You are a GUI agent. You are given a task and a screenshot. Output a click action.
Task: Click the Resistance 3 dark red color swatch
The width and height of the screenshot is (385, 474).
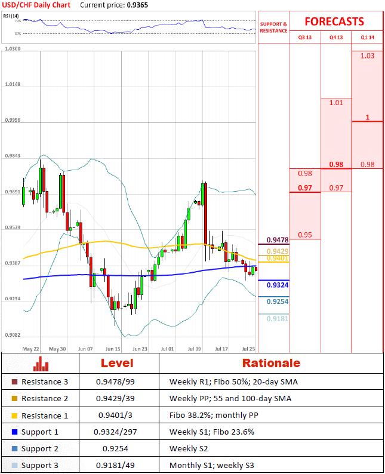pyautogui.click(x=14, y=382)
